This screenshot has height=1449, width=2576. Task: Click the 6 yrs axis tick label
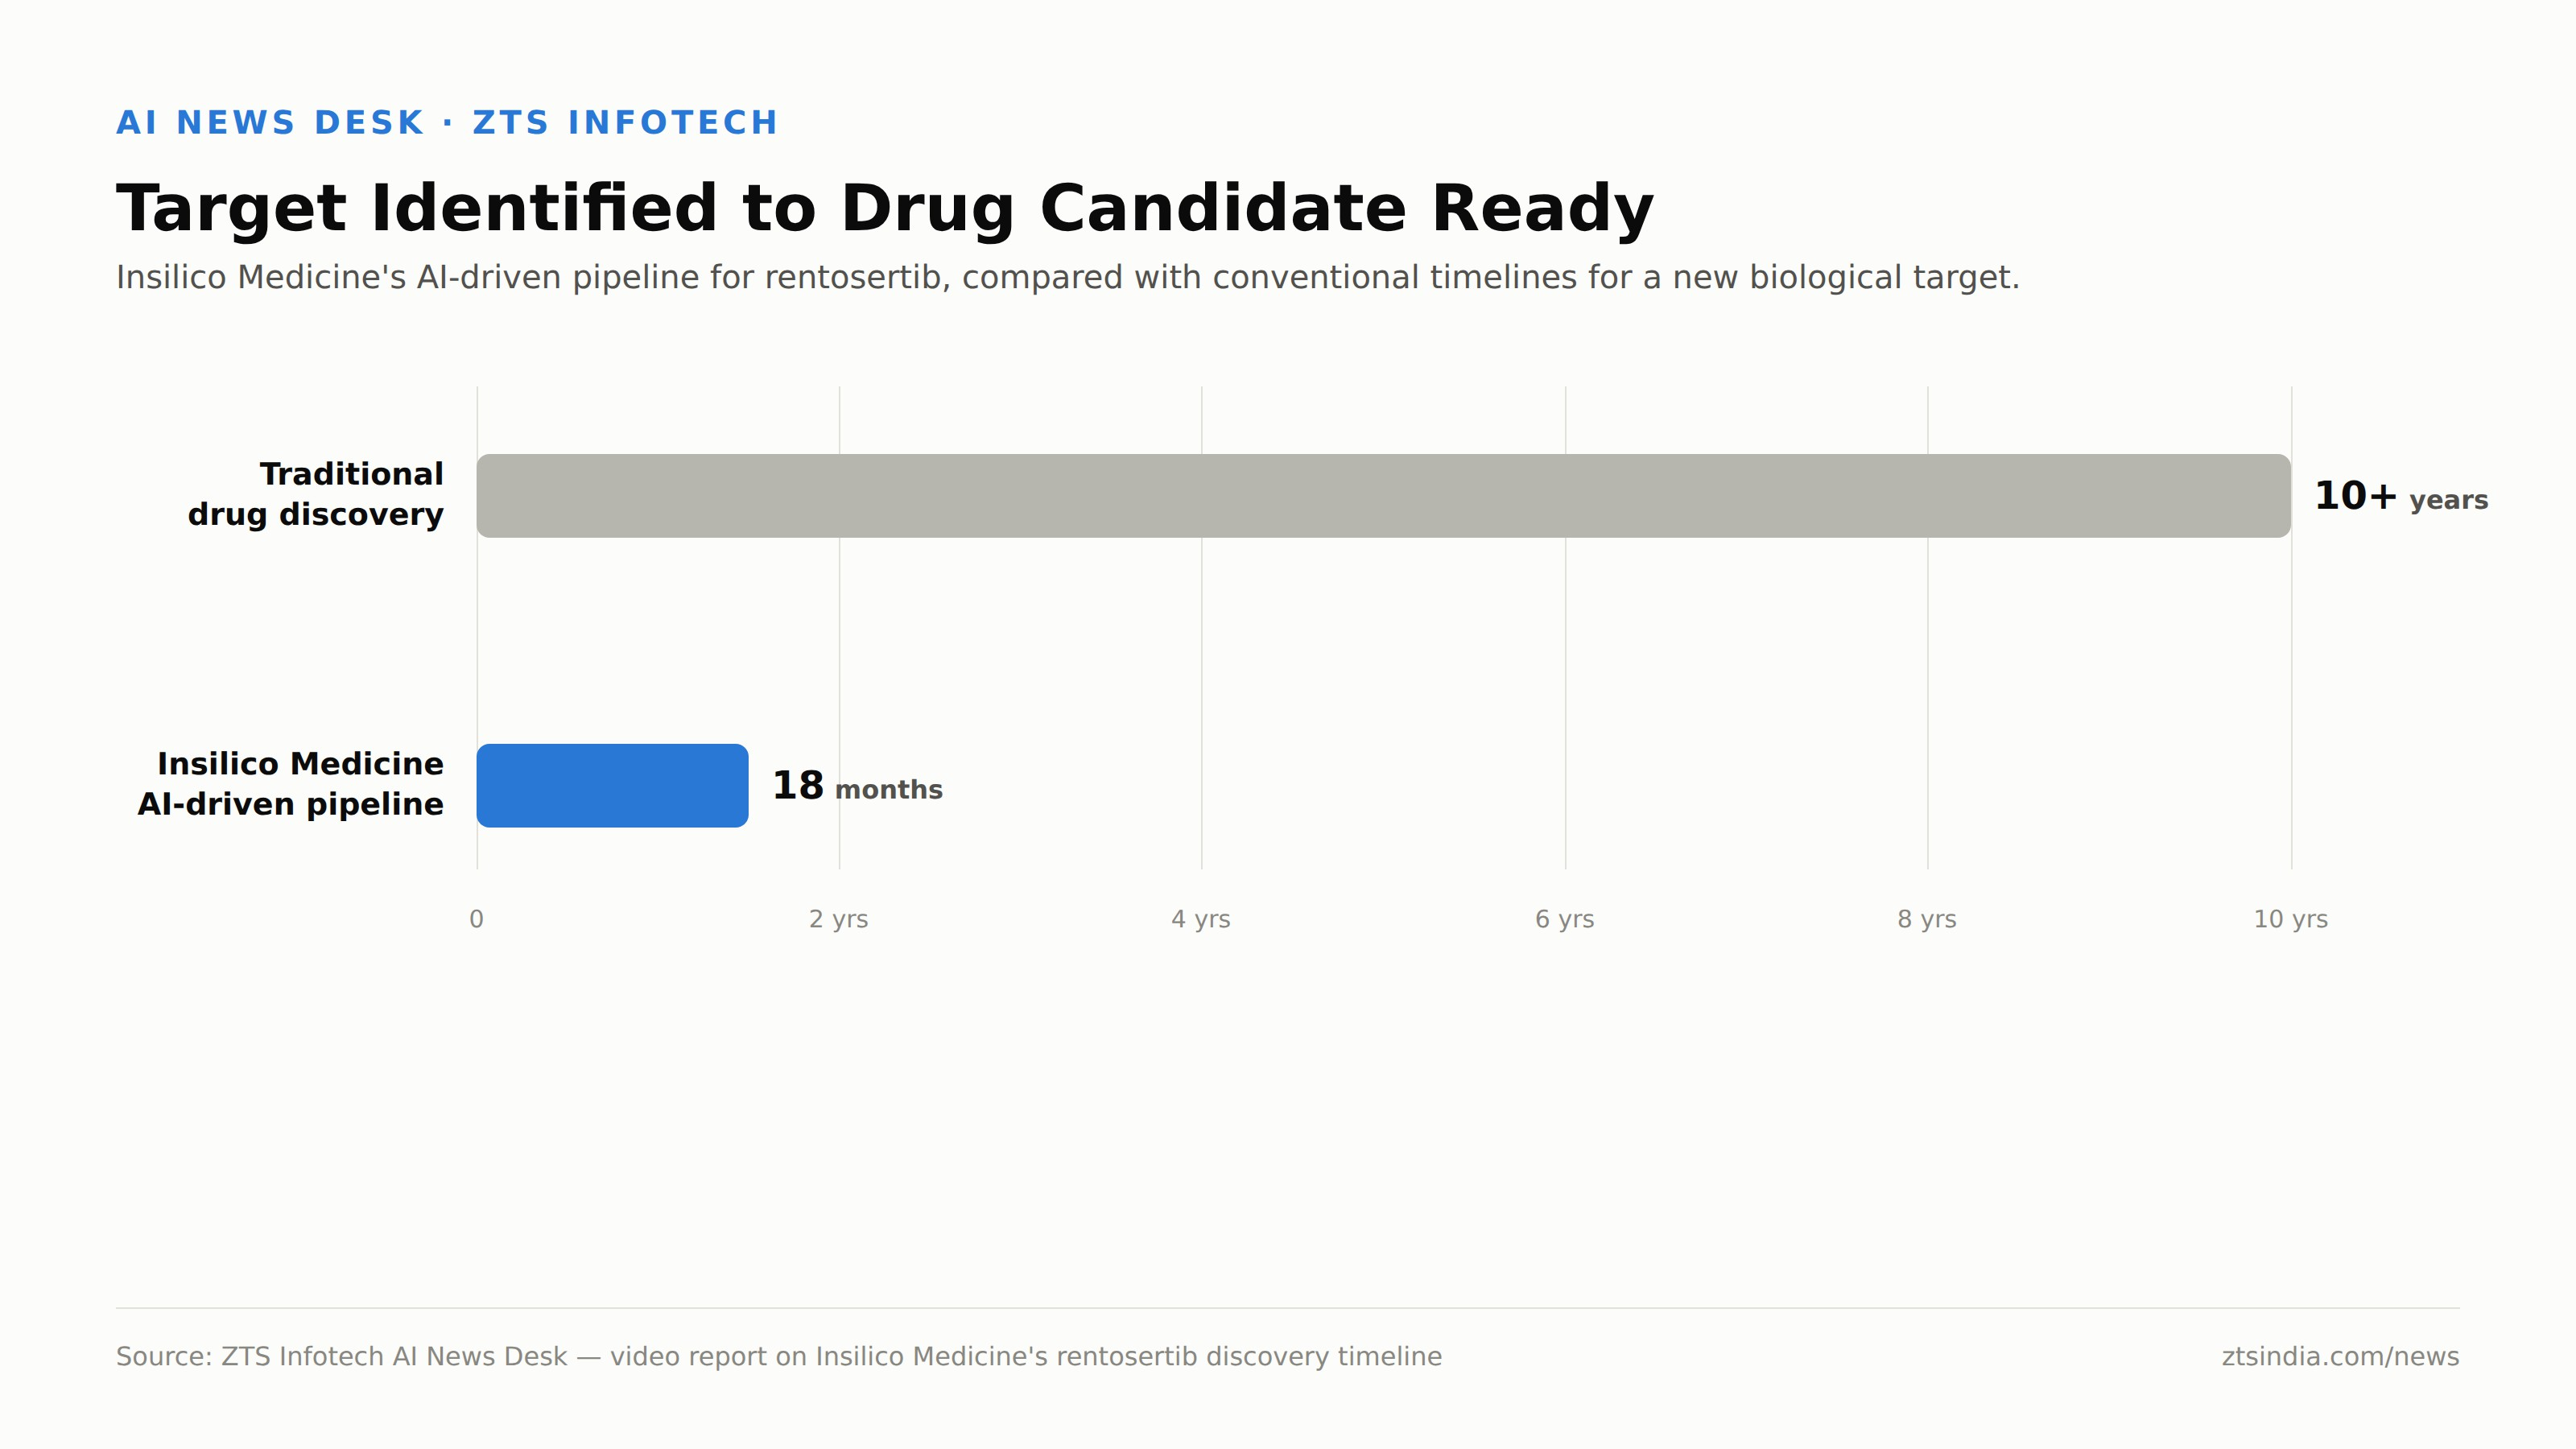pos(1564,919)
